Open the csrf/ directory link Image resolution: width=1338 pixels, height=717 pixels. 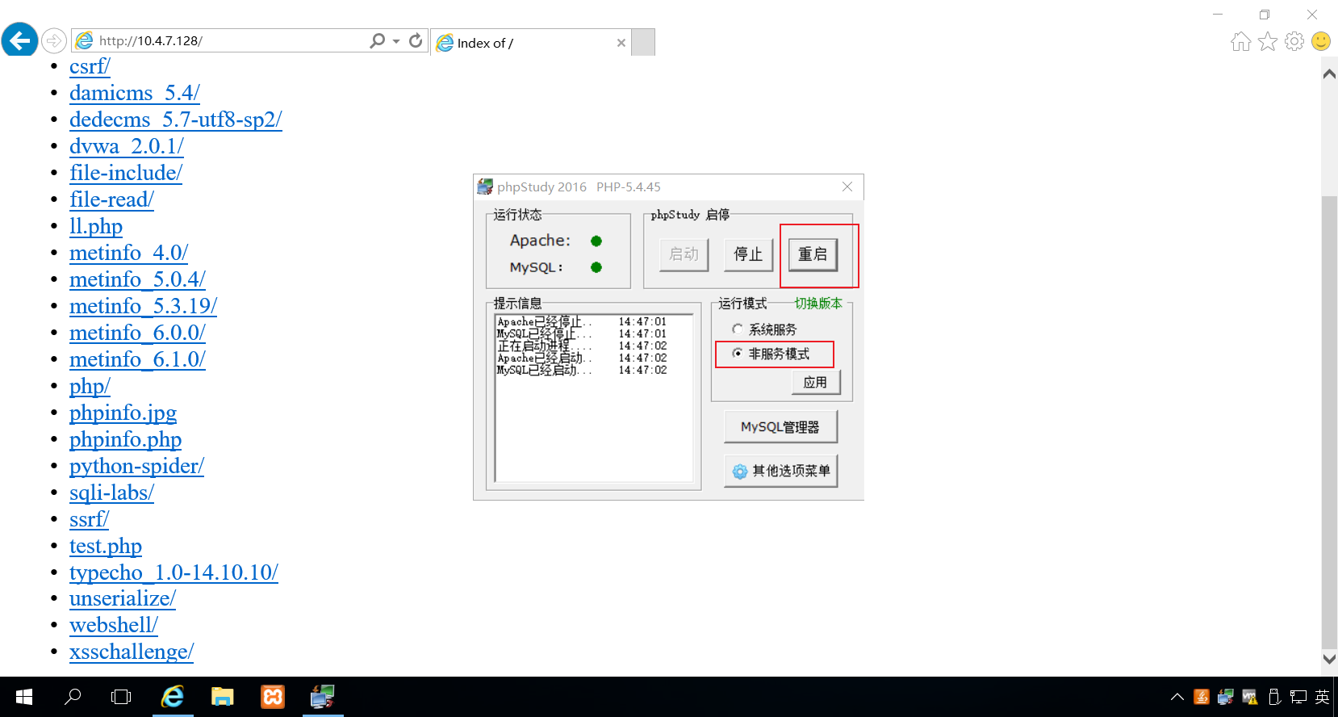click(x=90, y=66)
